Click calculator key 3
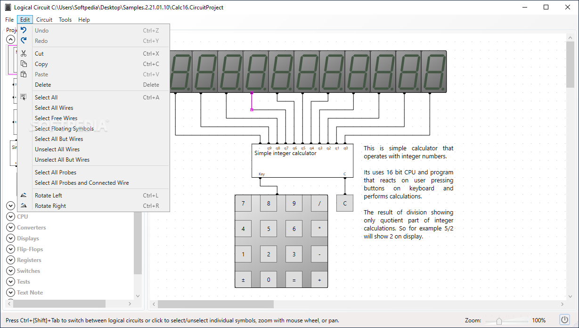This screenshot has height=328, width=579. (294, 254)
